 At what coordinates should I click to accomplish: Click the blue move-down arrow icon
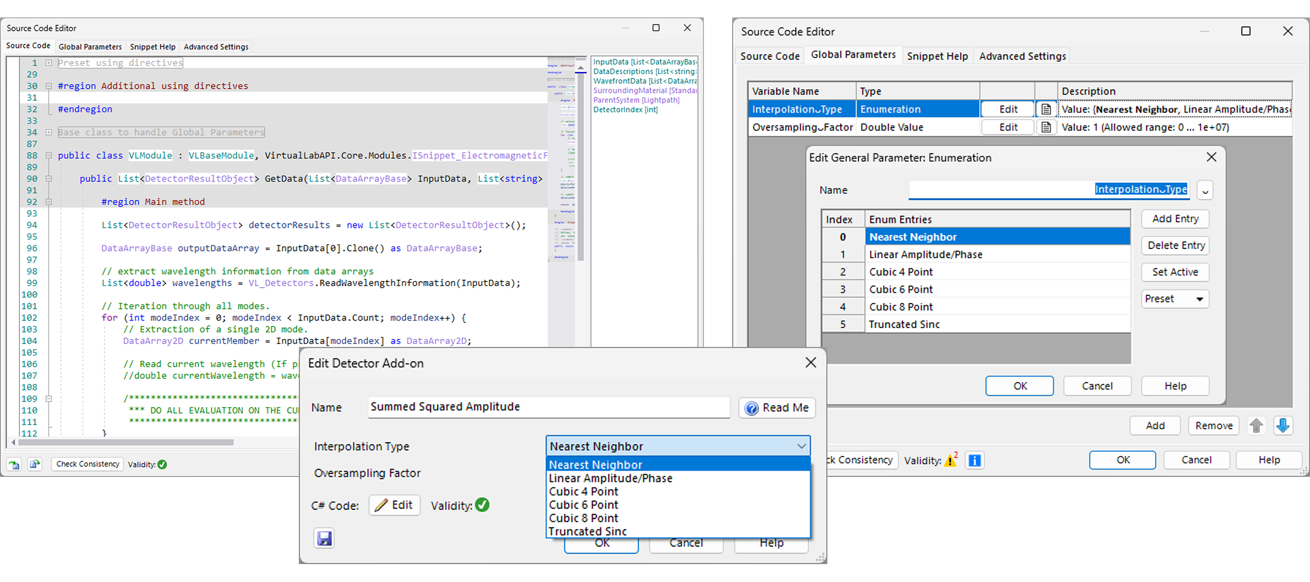tap(1282, 425)
